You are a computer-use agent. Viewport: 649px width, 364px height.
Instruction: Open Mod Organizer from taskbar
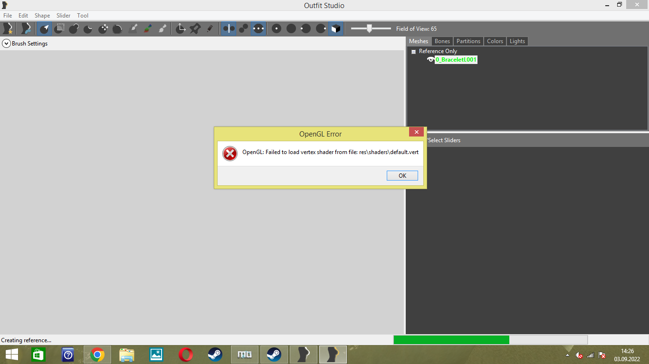245,355
